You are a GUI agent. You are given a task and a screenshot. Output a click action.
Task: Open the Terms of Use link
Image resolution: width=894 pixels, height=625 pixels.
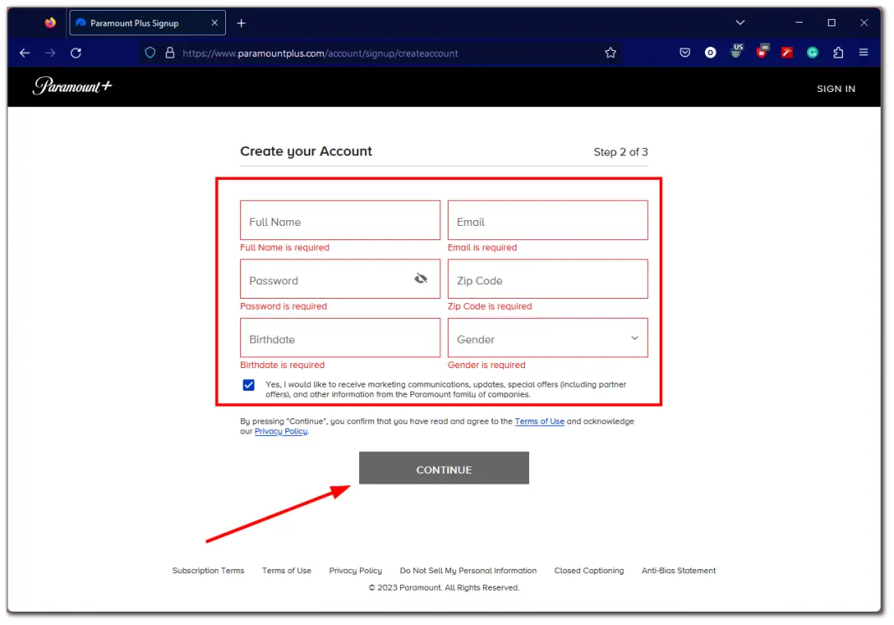pos(540,421)
